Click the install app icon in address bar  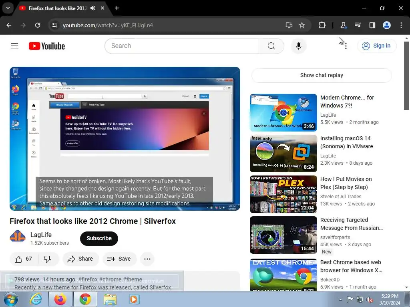tap(289, 25)
